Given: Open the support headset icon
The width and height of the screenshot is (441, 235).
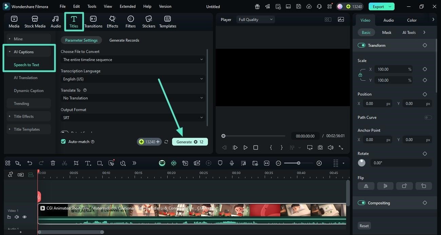Looking at the screenshot, I should pyautogui.click(x=319, y=6).
